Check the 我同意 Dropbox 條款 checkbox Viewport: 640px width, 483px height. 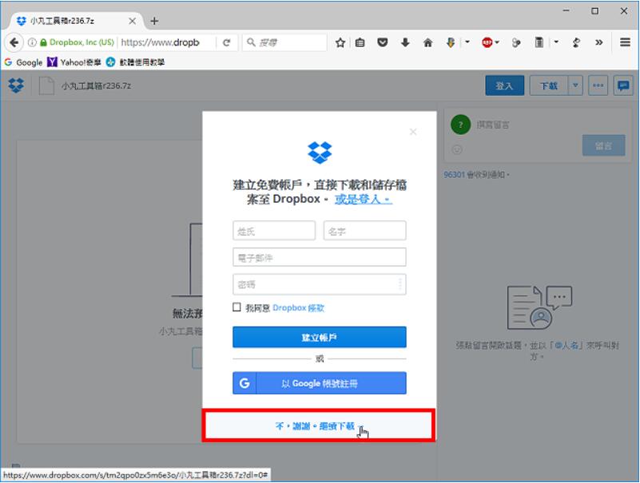237,307
